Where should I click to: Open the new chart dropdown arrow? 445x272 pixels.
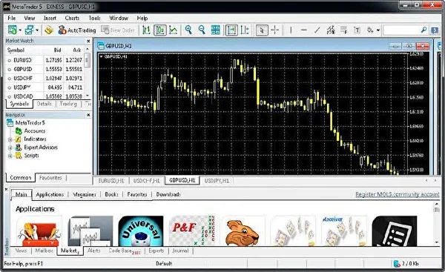coord(20,30)
